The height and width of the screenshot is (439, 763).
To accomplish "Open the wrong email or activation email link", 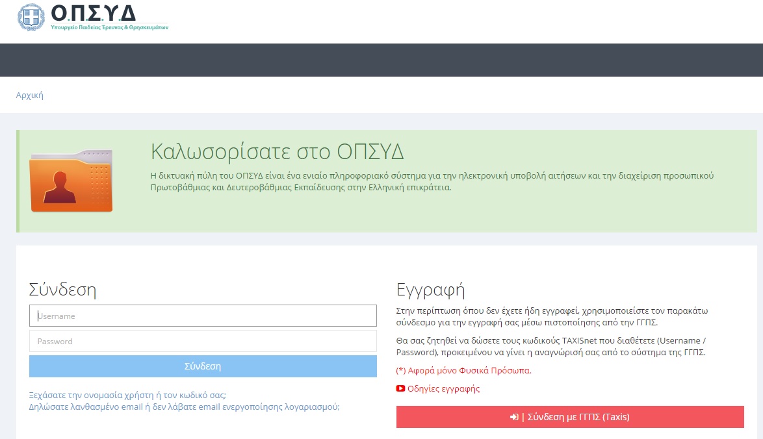I will (x=185, y=407).
